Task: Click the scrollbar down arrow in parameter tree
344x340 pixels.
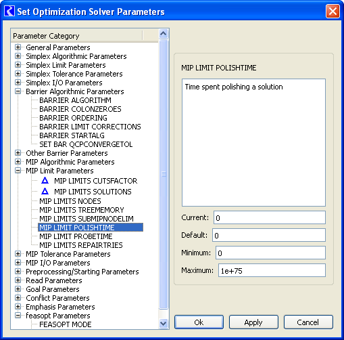Action: click(x=164, y=323)
